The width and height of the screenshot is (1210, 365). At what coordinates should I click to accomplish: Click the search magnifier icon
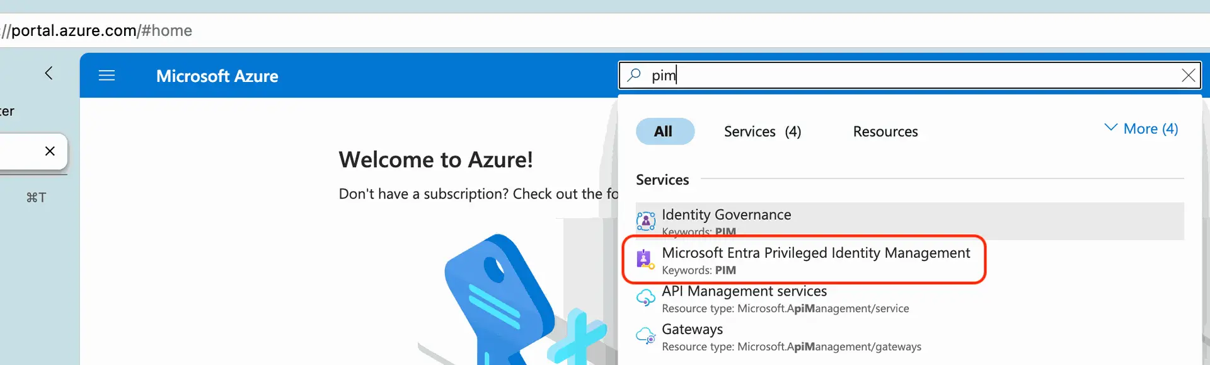pos(634,75)
